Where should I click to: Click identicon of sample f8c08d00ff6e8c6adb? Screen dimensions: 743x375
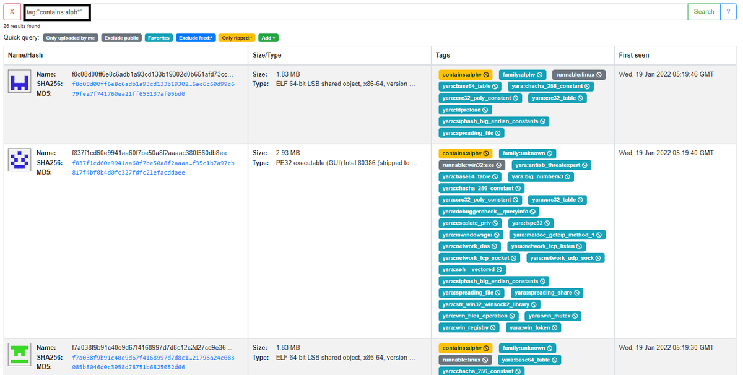[x=20, y=82]
